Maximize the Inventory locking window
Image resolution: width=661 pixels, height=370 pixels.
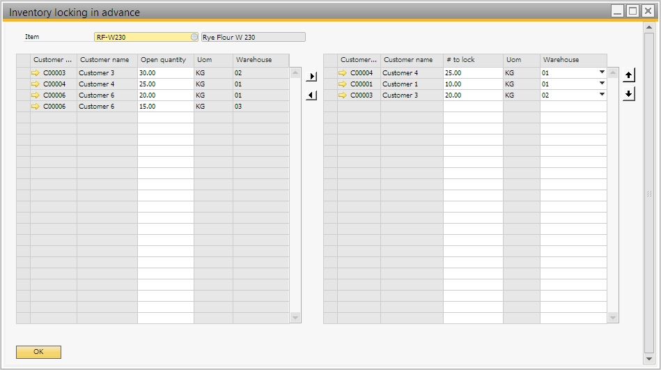coord(632,11)
